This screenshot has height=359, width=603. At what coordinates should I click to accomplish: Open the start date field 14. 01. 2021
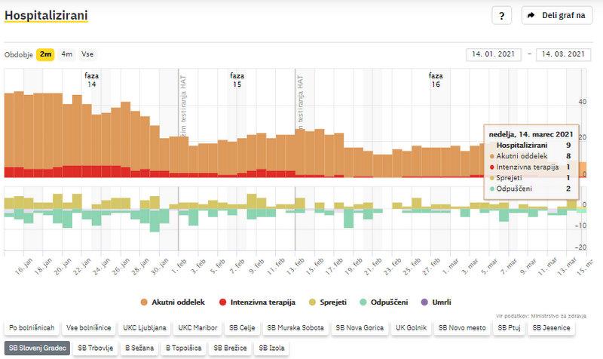(x=494, y=54)
